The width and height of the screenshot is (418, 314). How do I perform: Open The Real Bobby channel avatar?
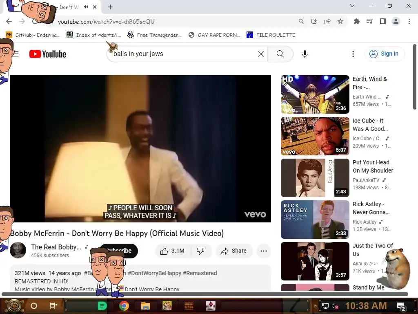click(x=18, y=251)
